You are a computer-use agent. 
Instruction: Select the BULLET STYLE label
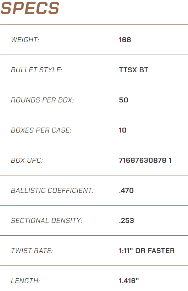pyautogui.click(x=37, y=70)
